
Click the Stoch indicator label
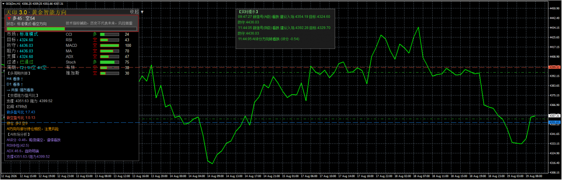point(71,62)
